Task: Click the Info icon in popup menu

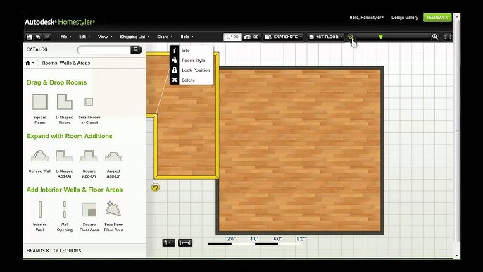Action: point(175,50)
